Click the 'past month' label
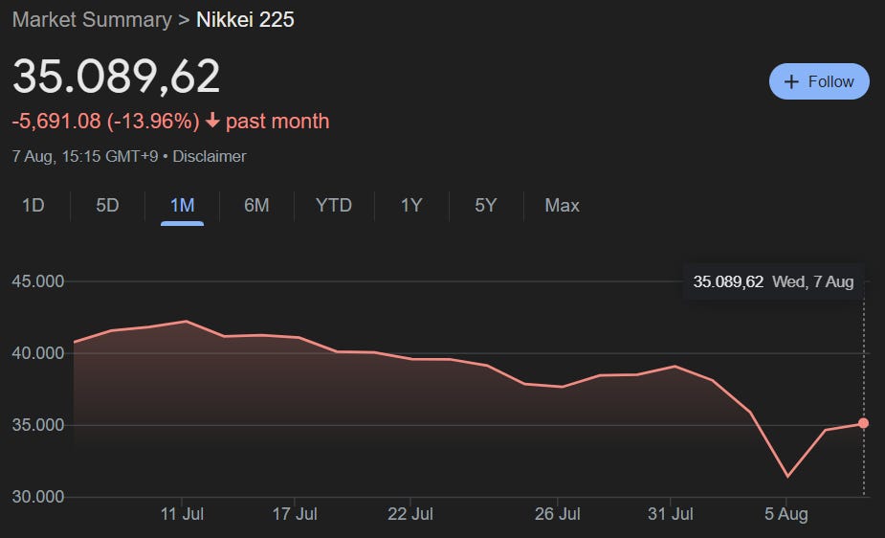 (x=277, y=121)
